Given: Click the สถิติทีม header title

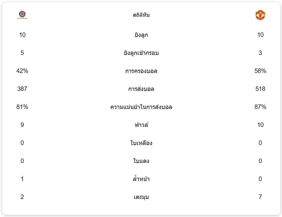Looking at the screenshot, I should tap(141, 15).
